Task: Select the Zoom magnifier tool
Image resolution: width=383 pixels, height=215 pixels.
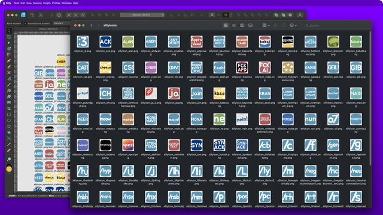Action: click(9, 159)
